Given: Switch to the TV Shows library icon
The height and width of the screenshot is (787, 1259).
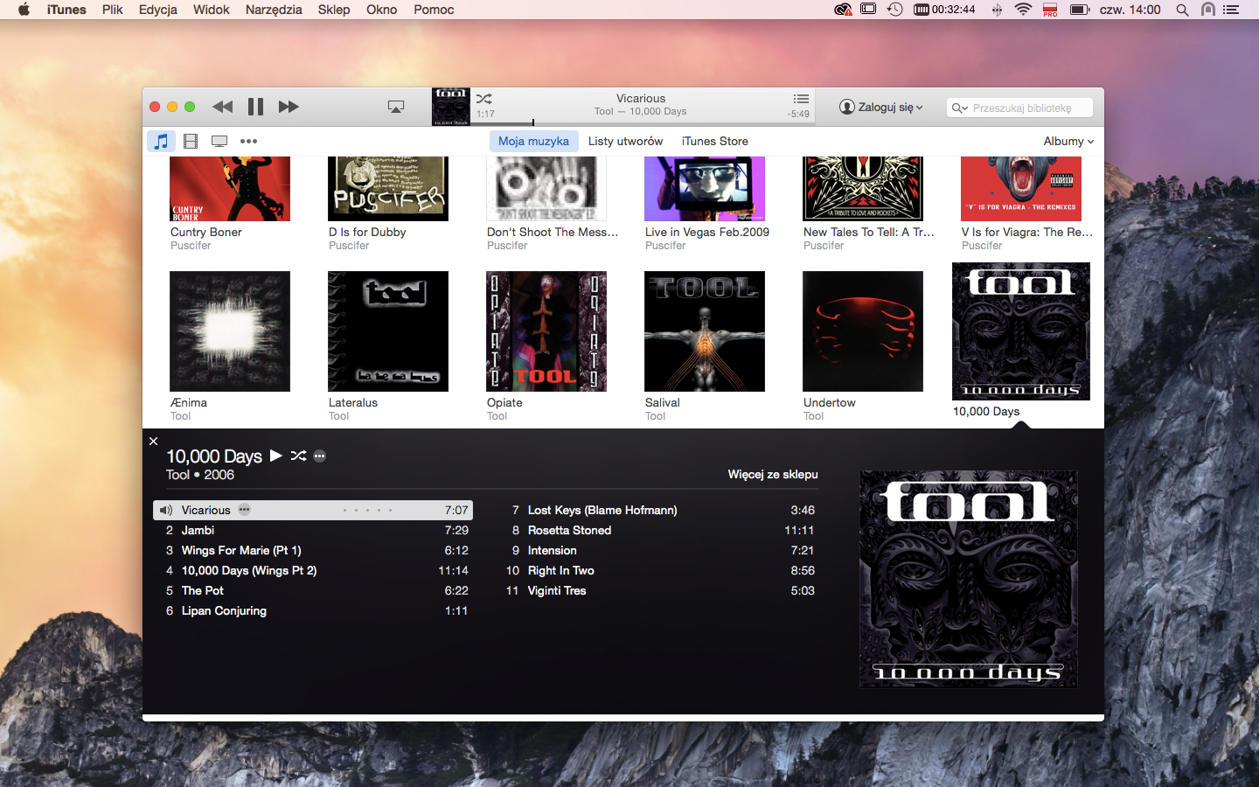Looking at the screenshot, I should (219, 141).
